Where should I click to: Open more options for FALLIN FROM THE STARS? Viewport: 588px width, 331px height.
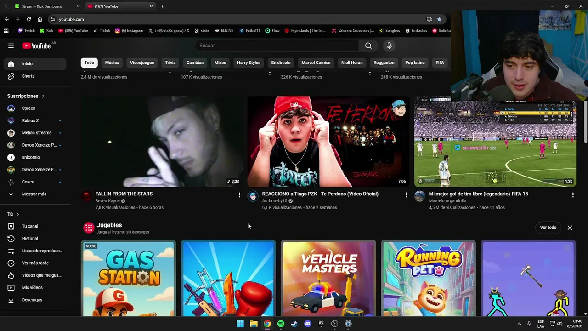pos(239,195)
